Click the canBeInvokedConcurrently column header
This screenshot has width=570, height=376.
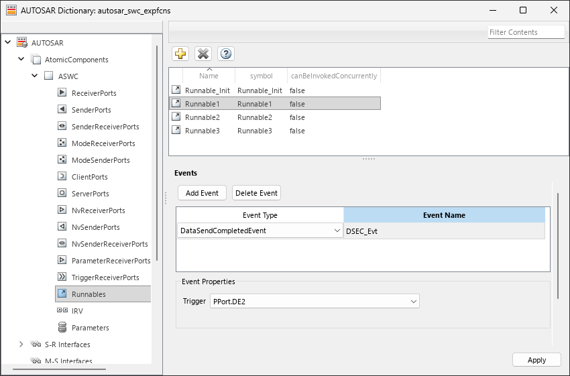pos(334,76)
